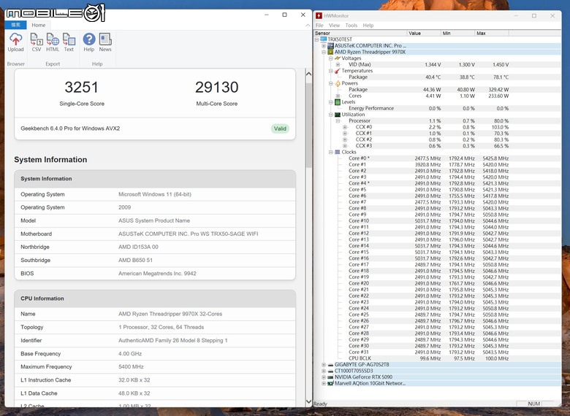This screenshot has width=570, height=416.
Task: Click the 29130 multi-core score
Action: 216,87
